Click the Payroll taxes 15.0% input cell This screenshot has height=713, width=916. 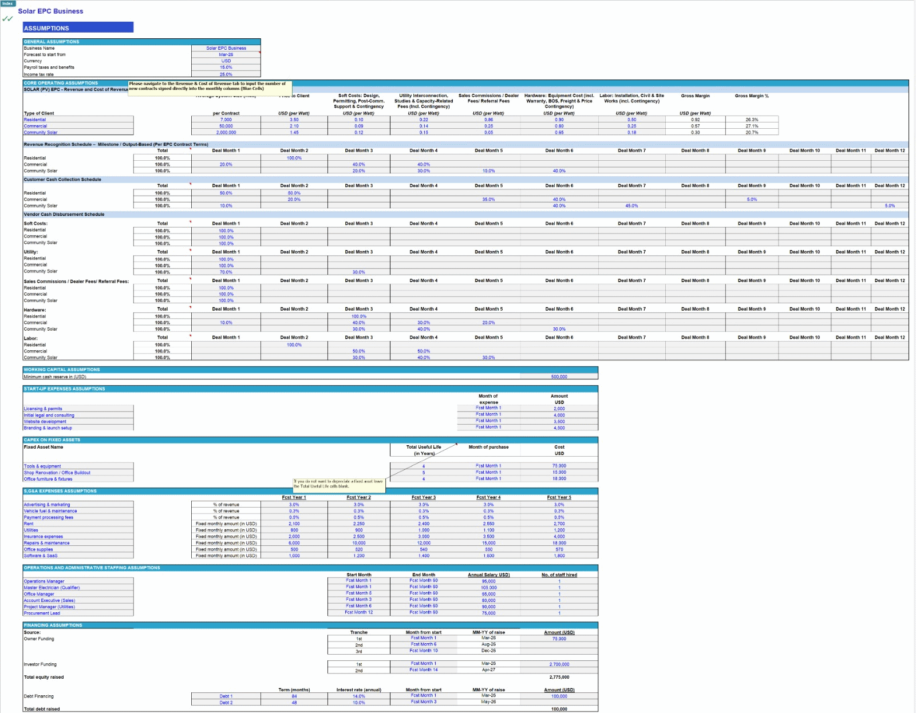click(225, 67)
